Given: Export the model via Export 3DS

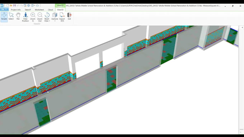Looking at the screenshot, I should tap(62, 17).
